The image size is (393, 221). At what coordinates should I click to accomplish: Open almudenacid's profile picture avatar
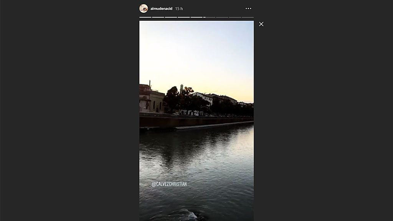point(144,8)
